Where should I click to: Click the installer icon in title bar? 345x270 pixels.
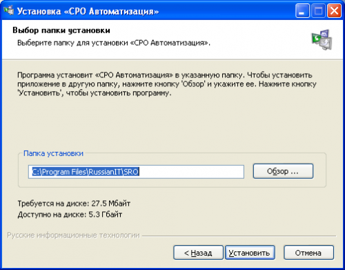9,10
